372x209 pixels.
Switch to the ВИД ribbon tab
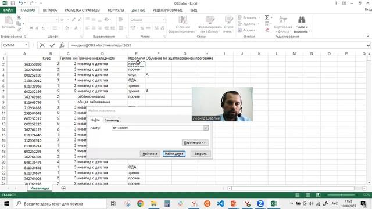pos(194,10)
